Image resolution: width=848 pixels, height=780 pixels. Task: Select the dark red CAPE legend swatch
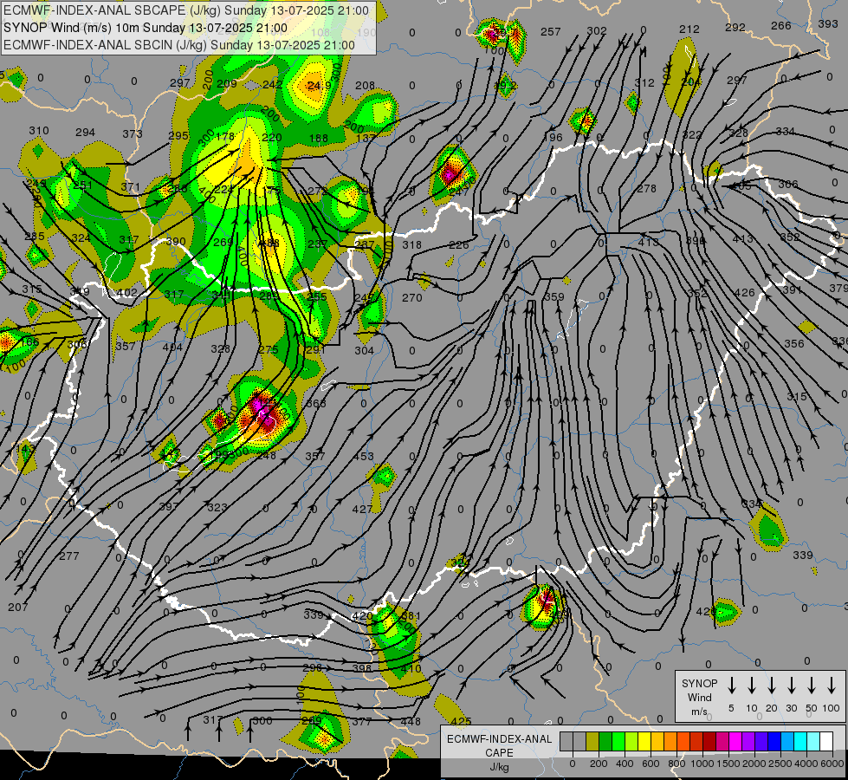pos(709,741)
